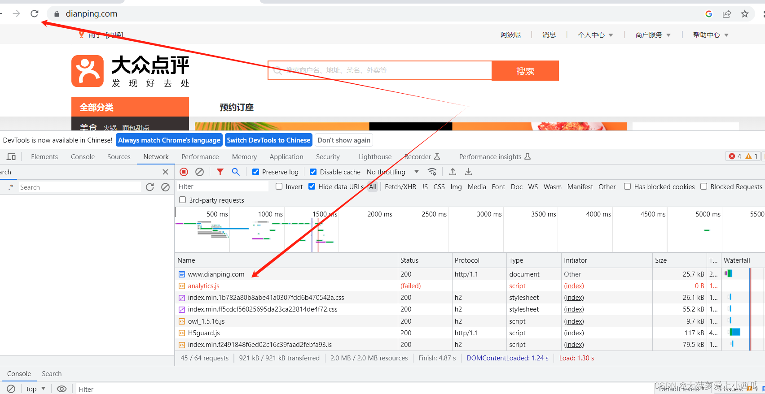Open the Security tab
The height and width of the screenshot is (394, 765).
[328, 156]
